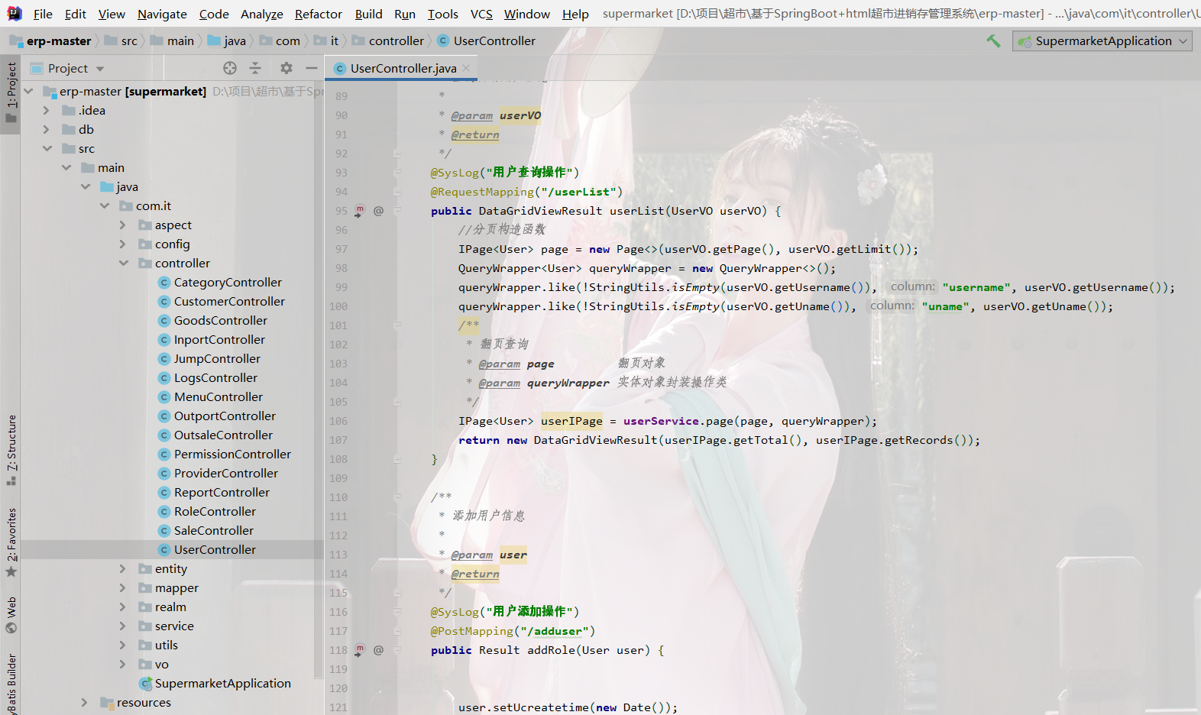This screenshot has width=1201, height=715.
Task: Click the @ URL gutter icon on line 118
Action: coord(378,649)
